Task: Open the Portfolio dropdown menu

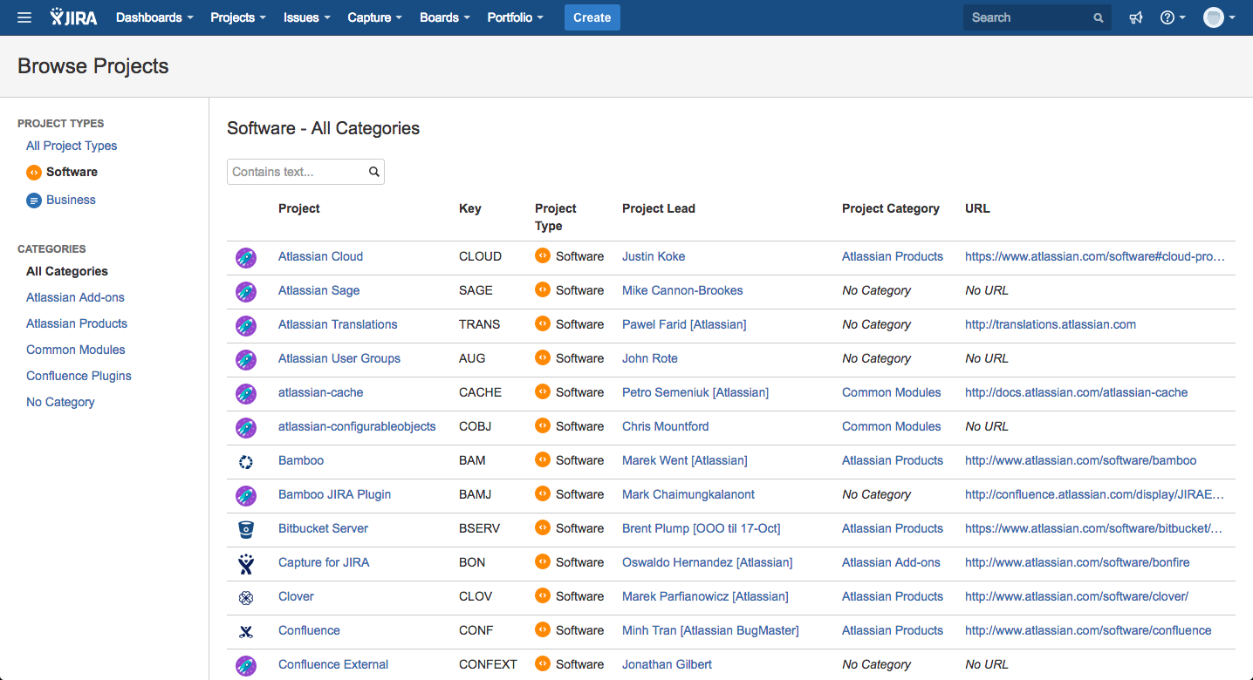Action: (516, 17)
